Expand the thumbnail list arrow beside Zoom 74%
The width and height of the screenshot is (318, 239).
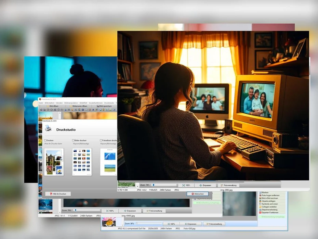click(137, 185)
